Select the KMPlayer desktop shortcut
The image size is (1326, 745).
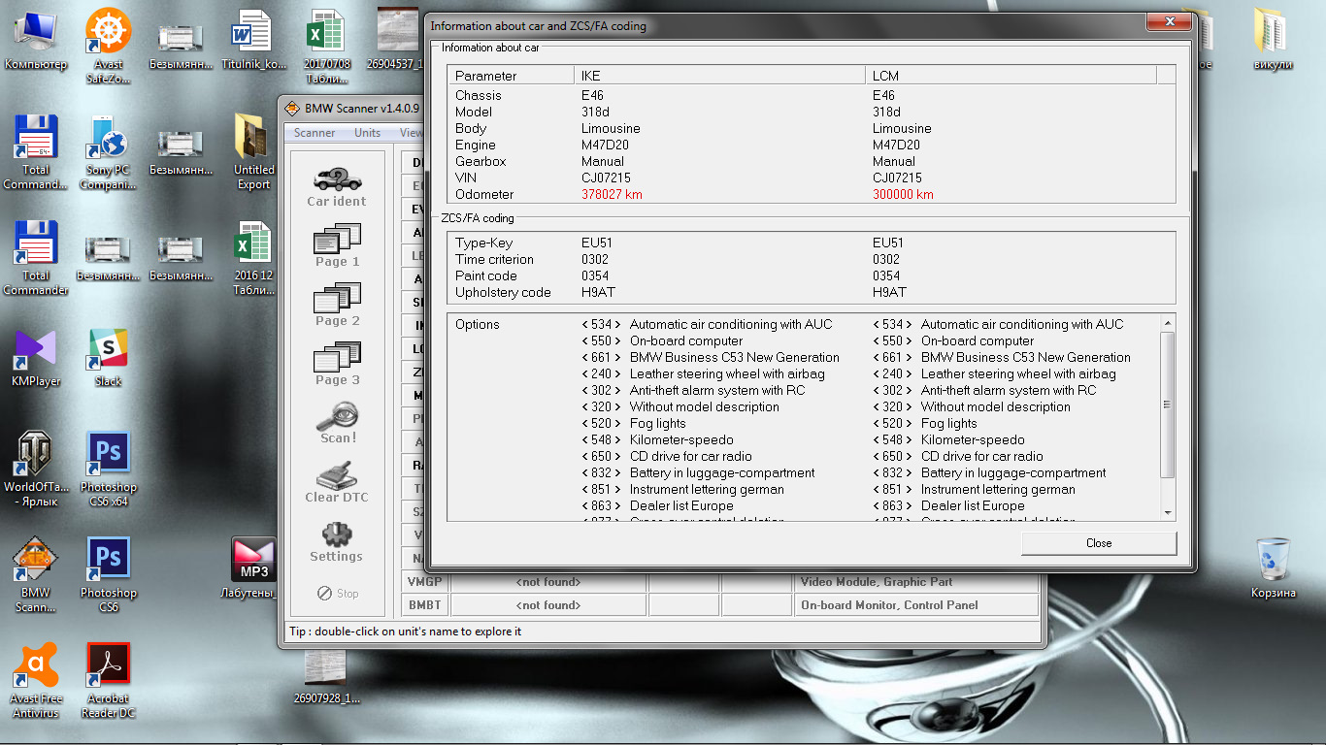36,357
